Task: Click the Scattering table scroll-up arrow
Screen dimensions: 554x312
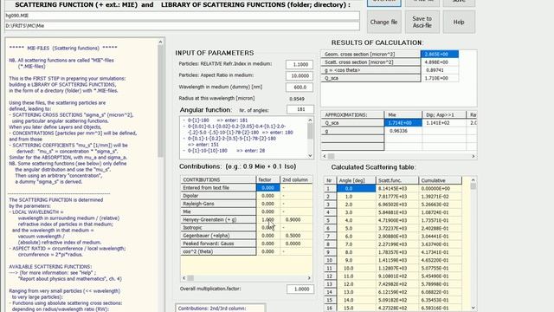Action: (x=473, y=180)
